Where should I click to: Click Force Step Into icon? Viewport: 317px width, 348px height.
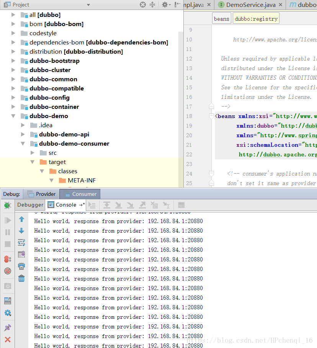[130, 205]
